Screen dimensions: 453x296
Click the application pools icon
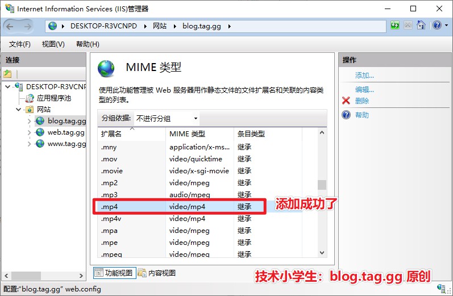pos(30,98)
